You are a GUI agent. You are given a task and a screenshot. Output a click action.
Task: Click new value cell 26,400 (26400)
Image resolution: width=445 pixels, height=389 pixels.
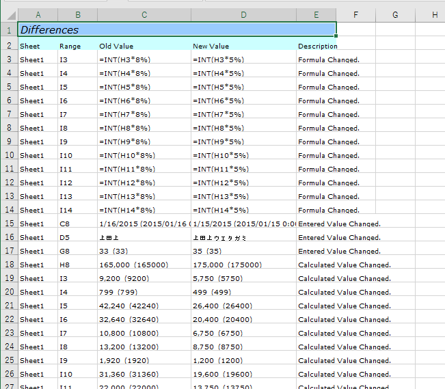(x=243, y=306)
